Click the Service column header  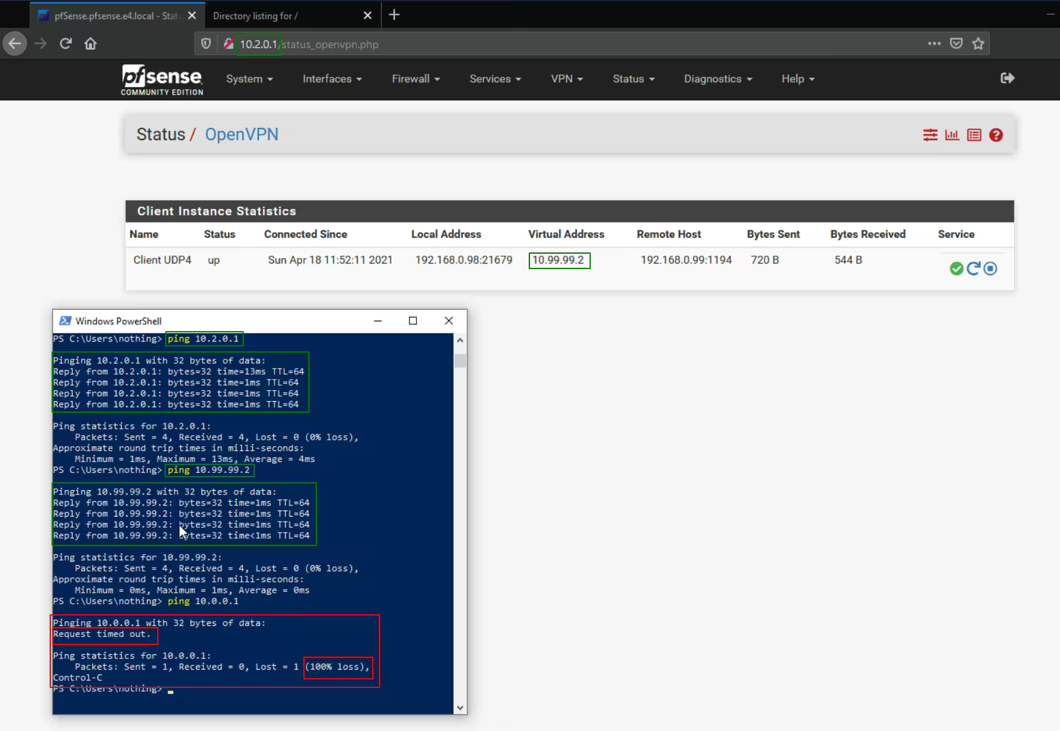click(x=956, y=234)
